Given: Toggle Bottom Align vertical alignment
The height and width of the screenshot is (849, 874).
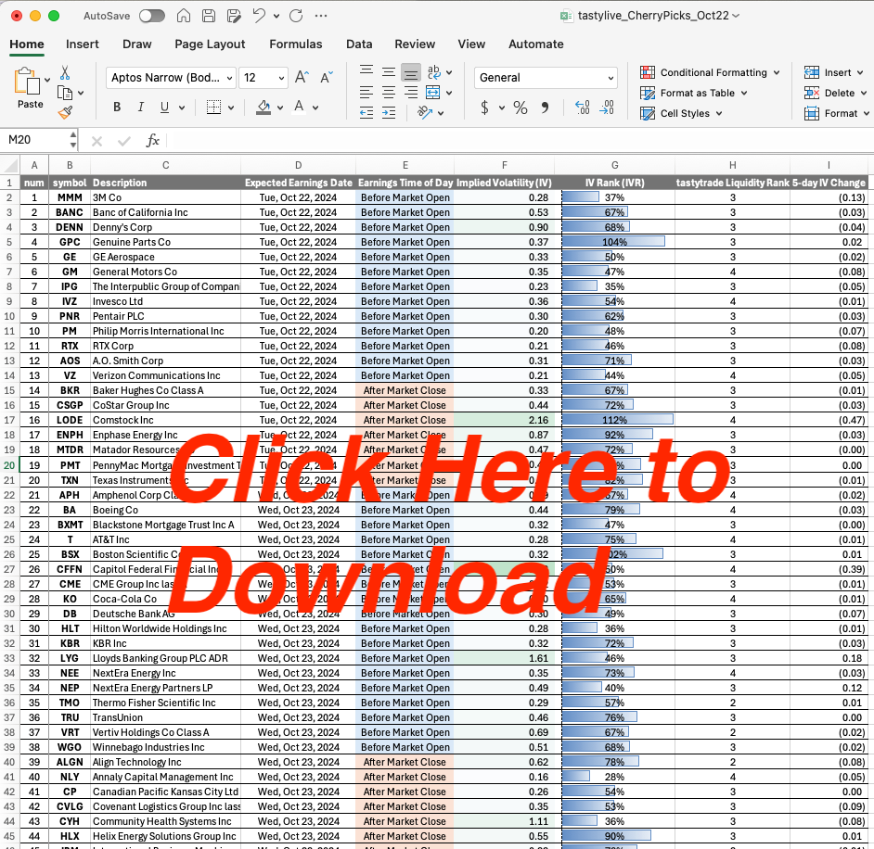Looking at the screenshot, I should 411,73.
